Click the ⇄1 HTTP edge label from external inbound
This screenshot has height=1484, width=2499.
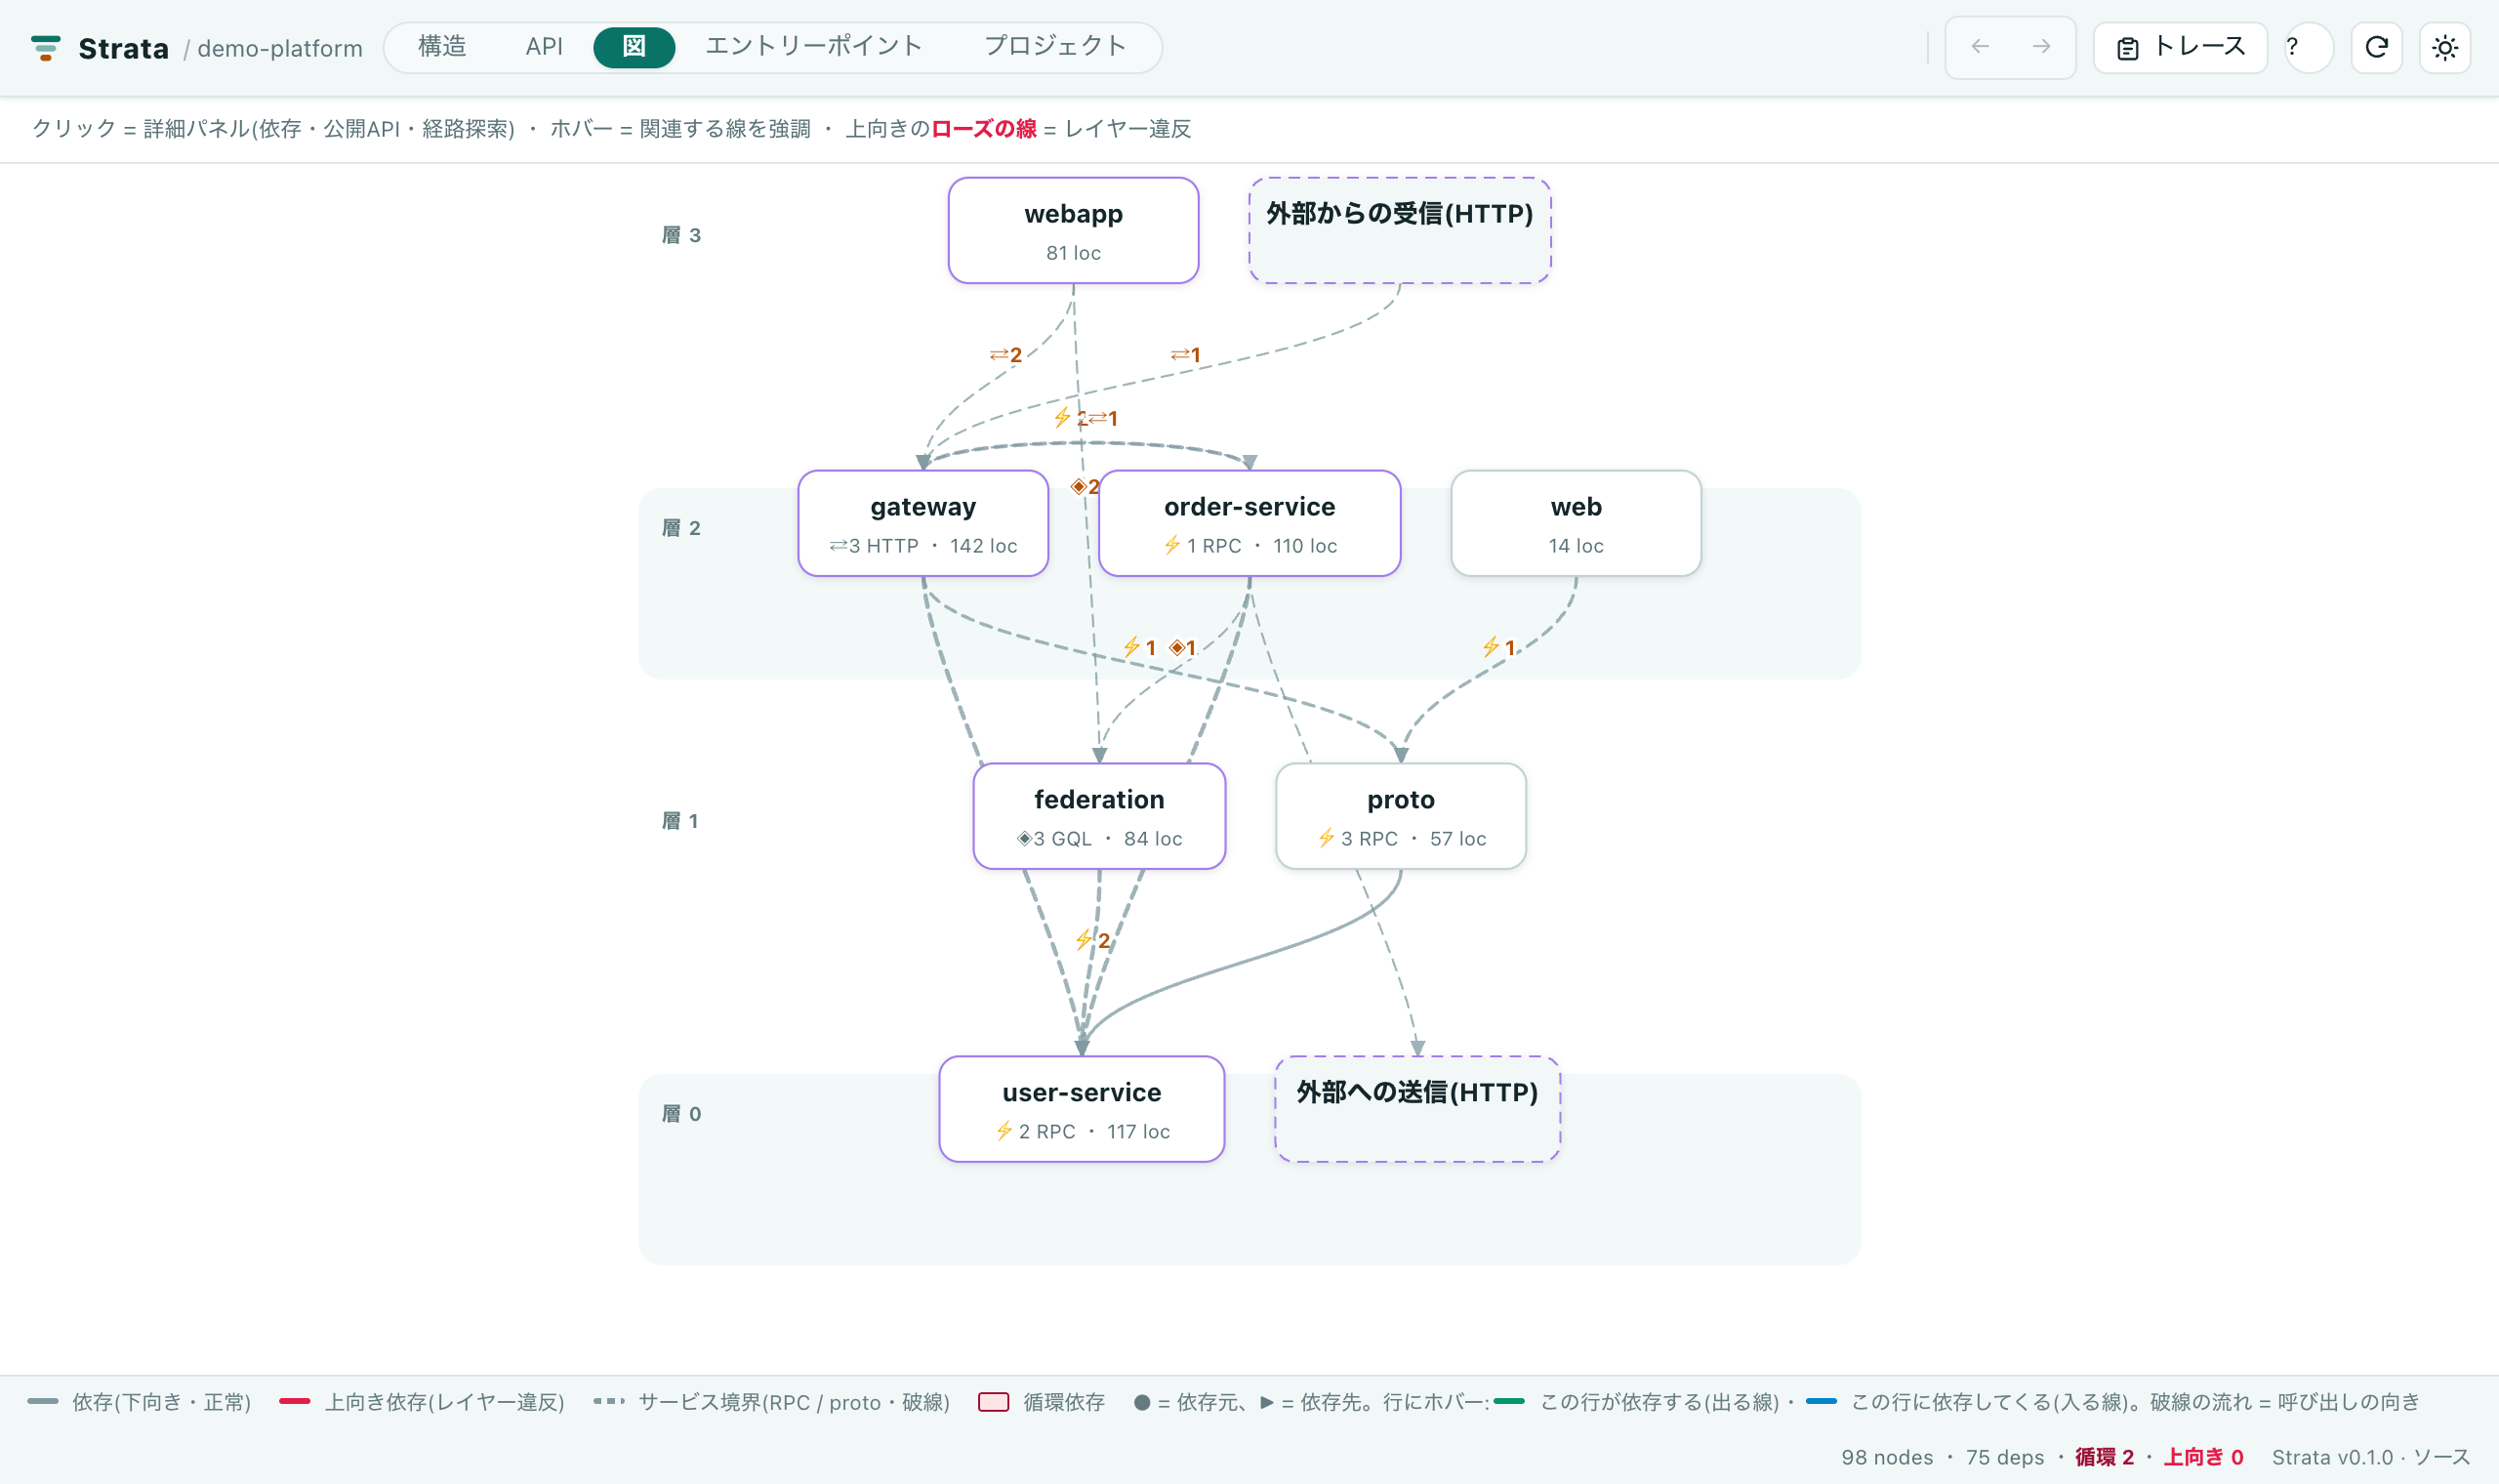(1185, 355)
